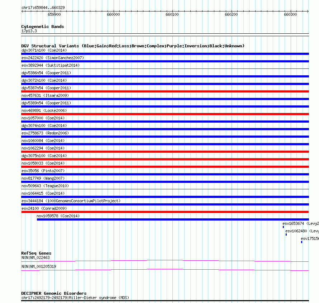319x303 pixels.
Task: Open the Cytogenetic Bands track heading
Action: coord(43,27)
